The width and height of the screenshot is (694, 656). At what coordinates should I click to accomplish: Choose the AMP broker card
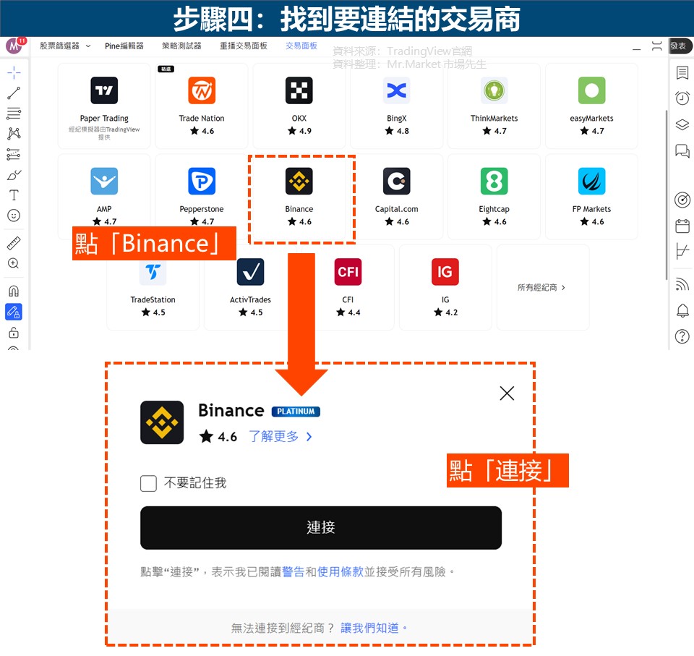(104, 197)
